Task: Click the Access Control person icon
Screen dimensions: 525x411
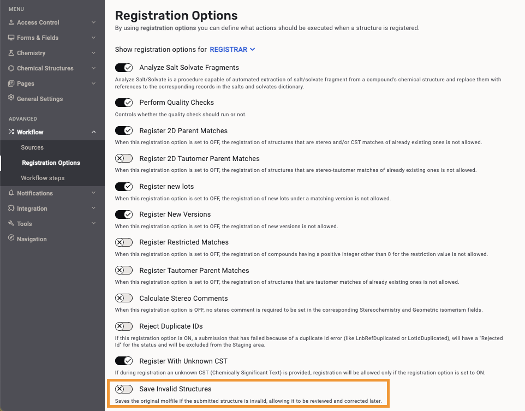Action: point(11,22)
